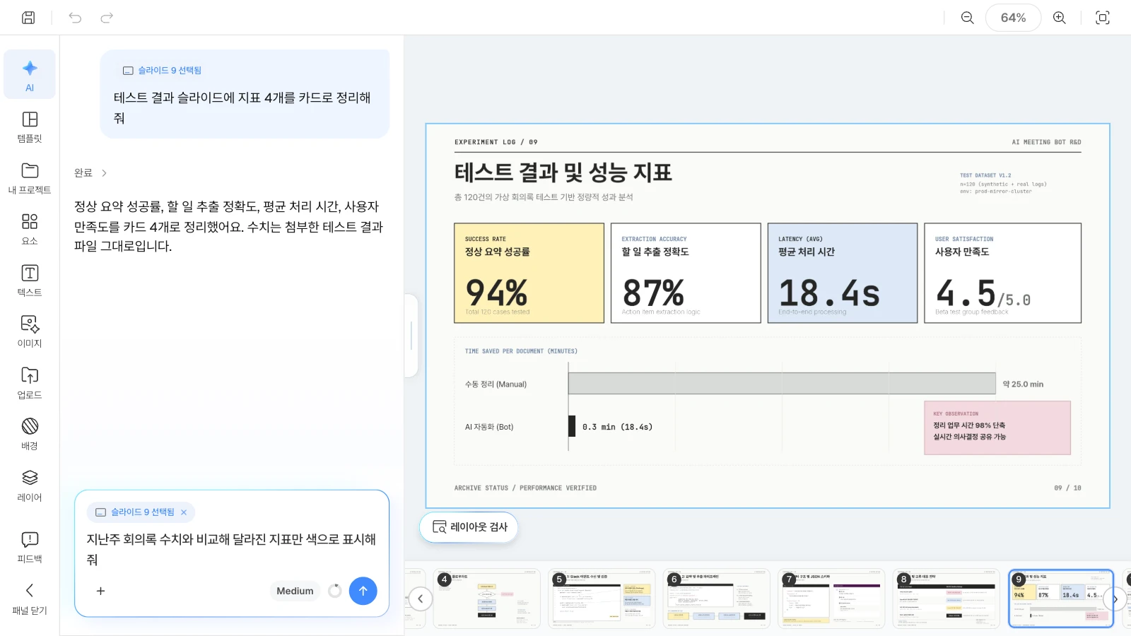Open the 요소 elements panel

[30, 229]
